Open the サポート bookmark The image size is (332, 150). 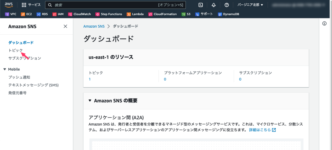point(204,14)
